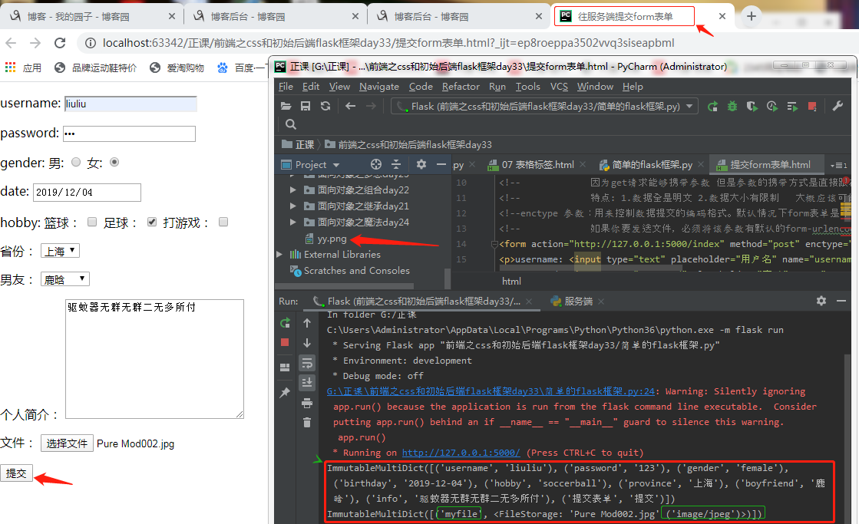Open file icon in PyCharm toolbar

point(286,106)
